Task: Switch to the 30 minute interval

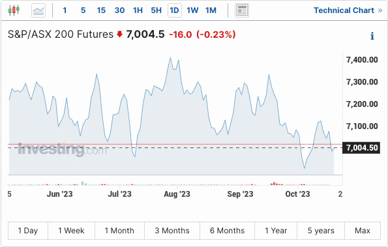Action: point(119,10)
